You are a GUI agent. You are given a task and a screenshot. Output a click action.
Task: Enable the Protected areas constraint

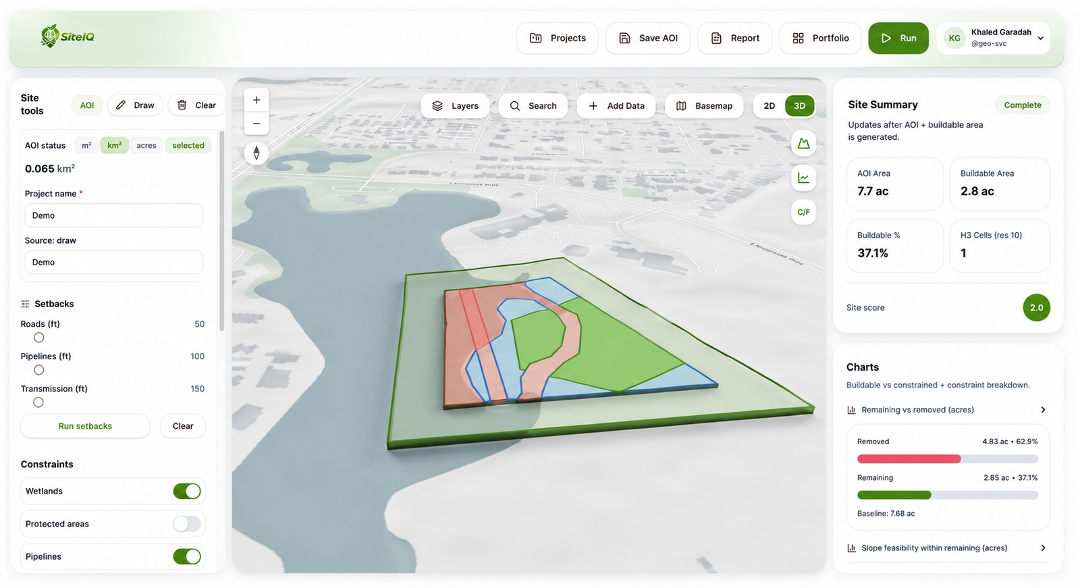[x=187, y=523]
